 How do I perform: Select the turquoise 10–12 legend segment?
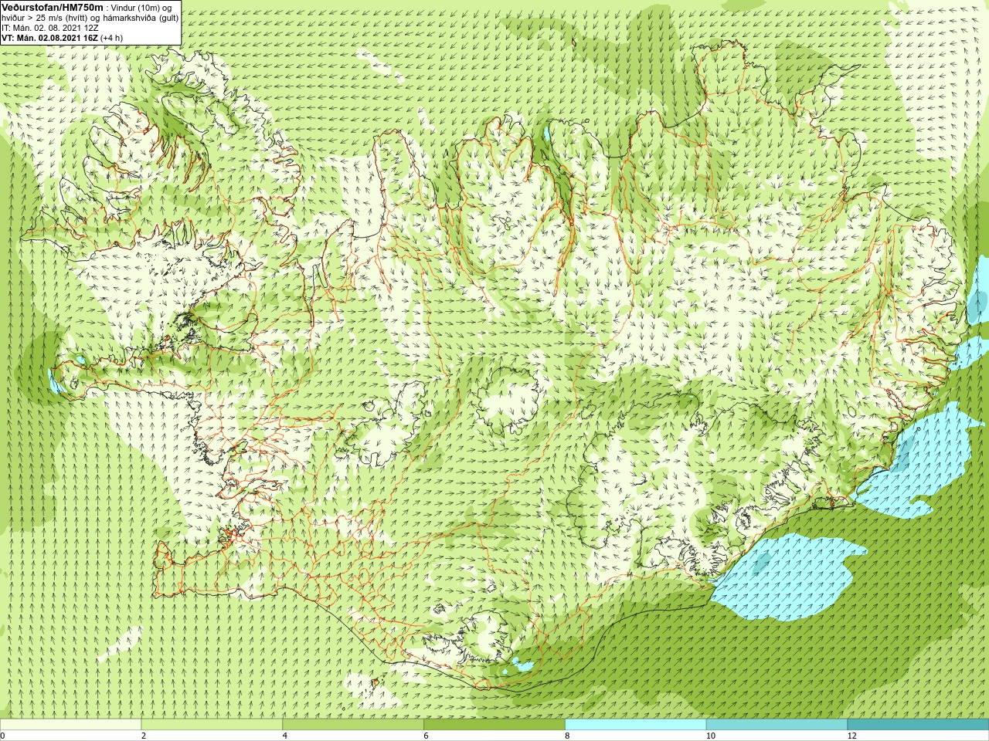(777, 725)
